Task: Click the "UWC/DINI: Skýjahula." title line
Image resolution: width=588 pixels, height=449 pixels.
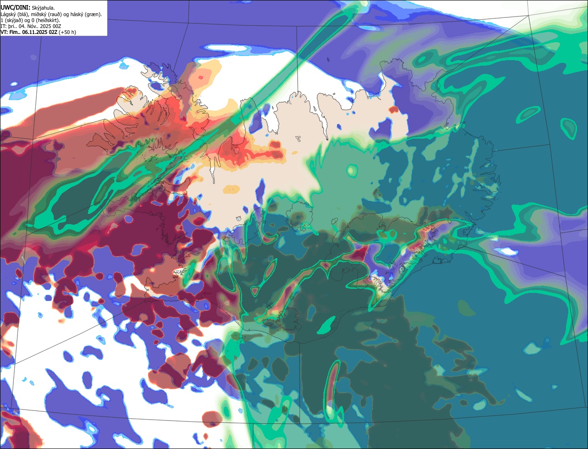Action: tap(28, 8)
